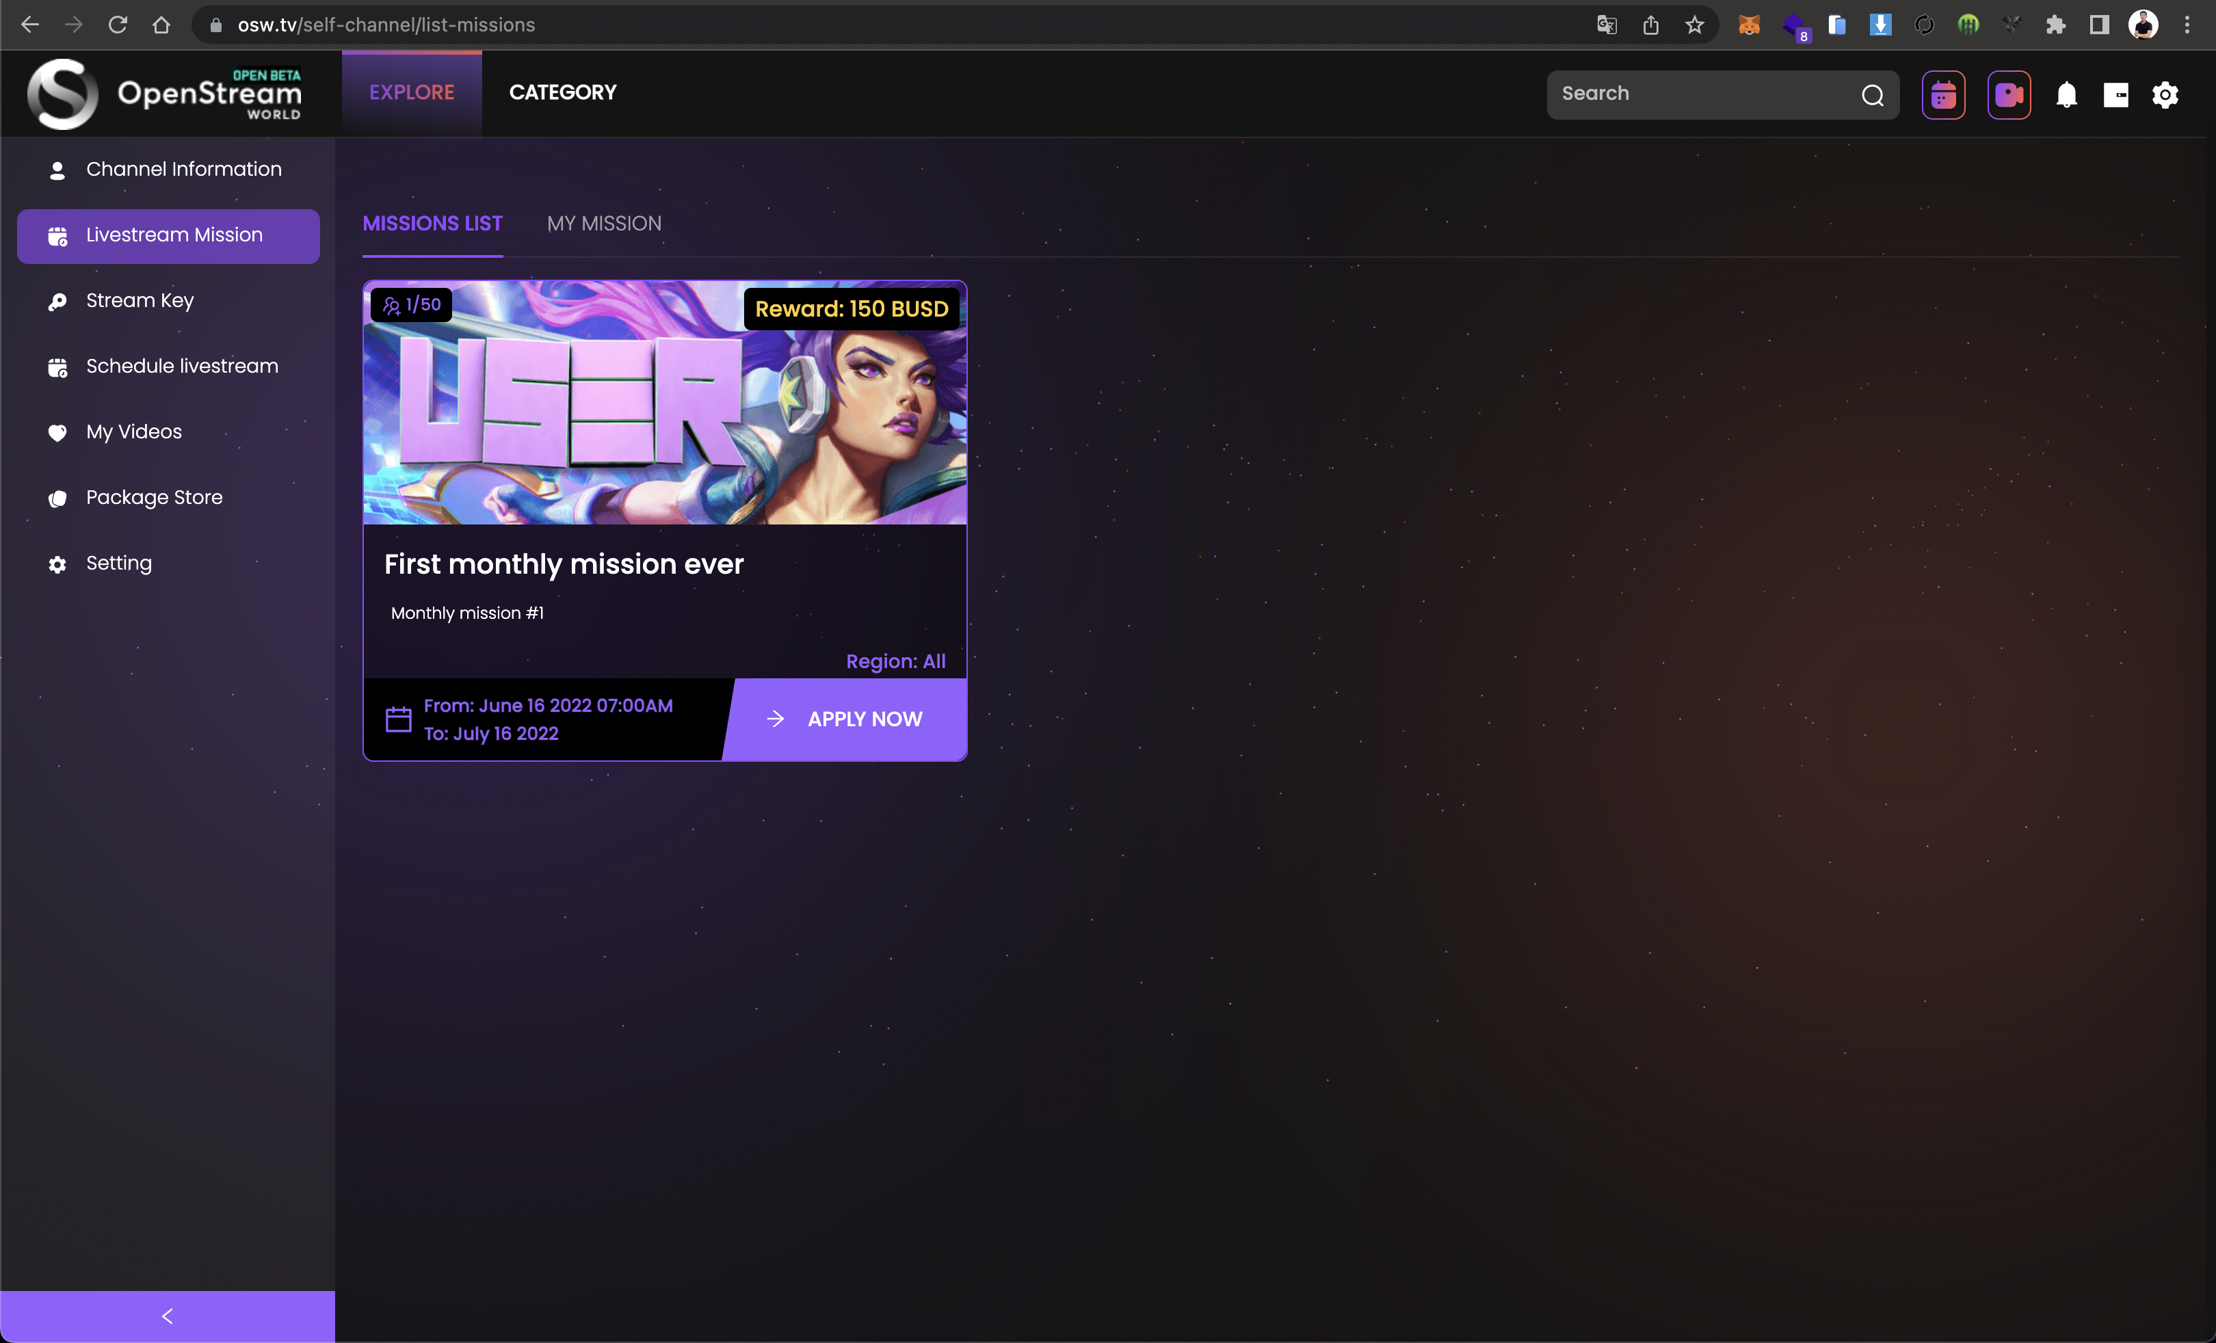This screenshot has width=2216, height=1343.
Task: Click the Channel Information person icon
Action: click(57, 170)
